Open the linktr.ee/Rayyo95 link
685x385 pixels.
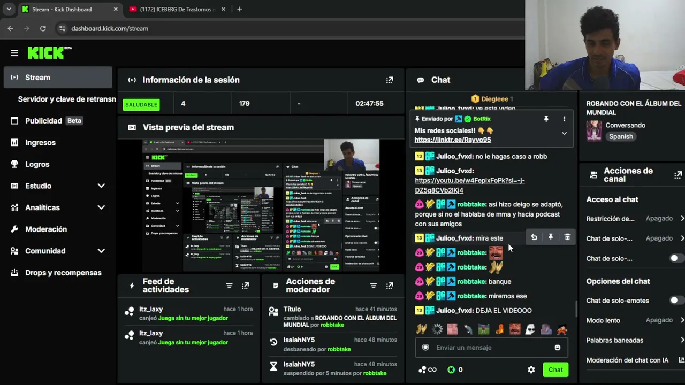[453, 140]
